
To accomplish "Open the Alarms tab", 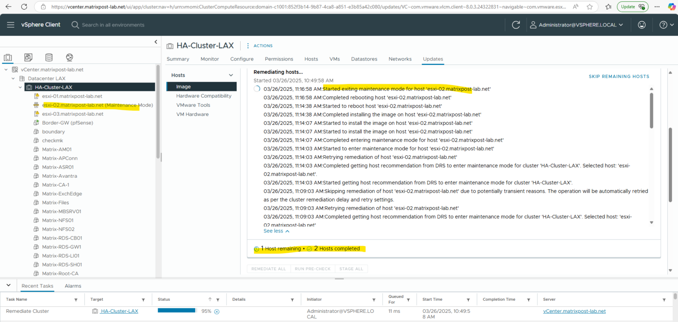I will [73, 286].
